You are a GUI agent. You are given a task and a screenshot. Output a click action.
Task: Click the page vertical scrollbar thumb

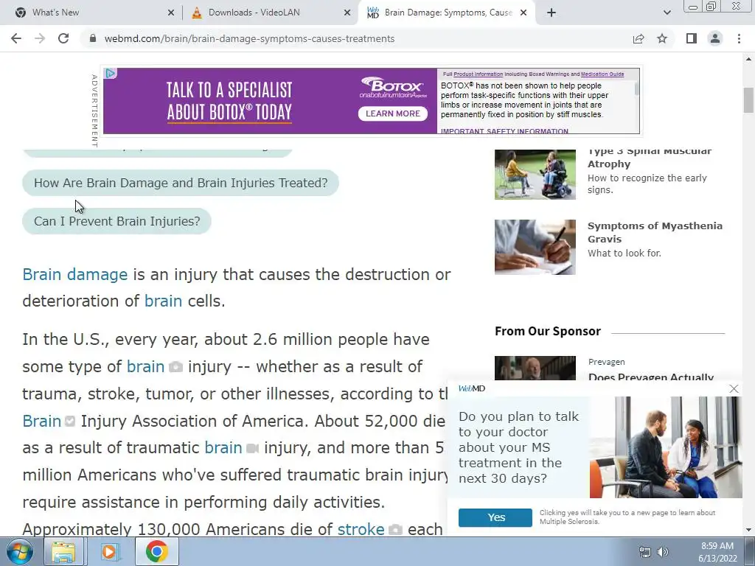point(748,100)
